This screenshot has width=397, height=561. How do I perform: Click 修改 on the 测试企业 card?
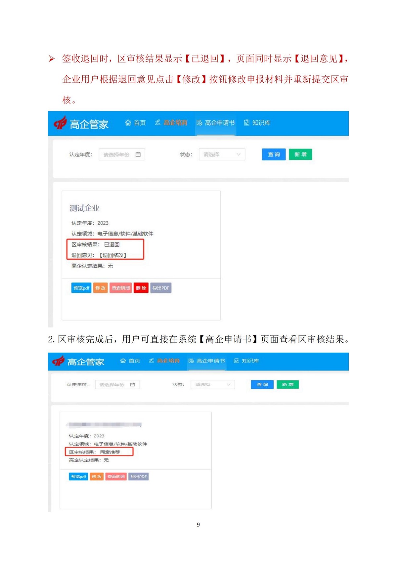click(x=101, y=288)
